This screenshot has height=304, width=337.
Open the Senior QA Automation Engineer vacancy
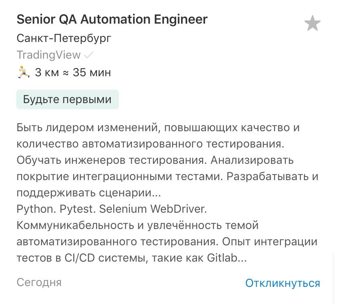pos(112,20)
